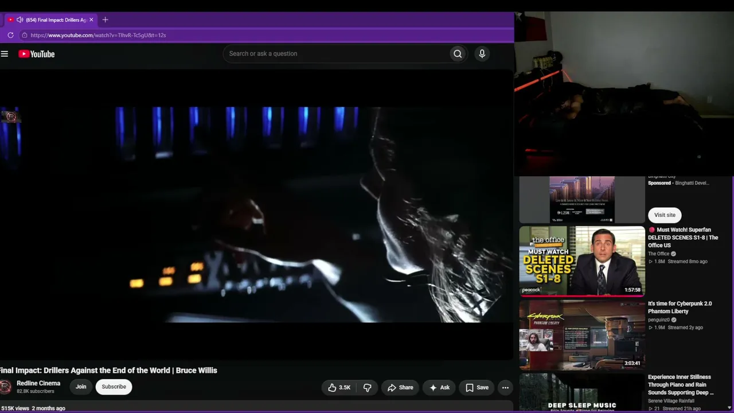Open 'Must Watch! Superfan DELETED SCENES' title
The image size is (734, 413).
[683, 237]
